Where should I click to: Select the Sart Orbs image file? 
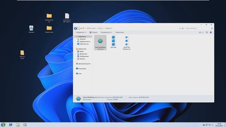(113, 42)
